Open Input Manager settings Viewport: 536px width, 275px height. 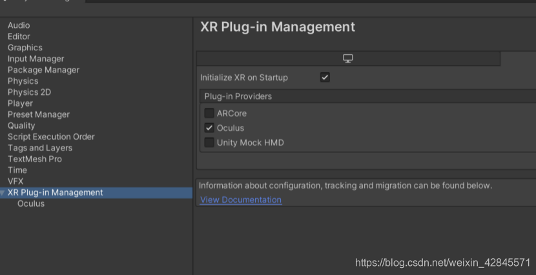coord(36,59)
